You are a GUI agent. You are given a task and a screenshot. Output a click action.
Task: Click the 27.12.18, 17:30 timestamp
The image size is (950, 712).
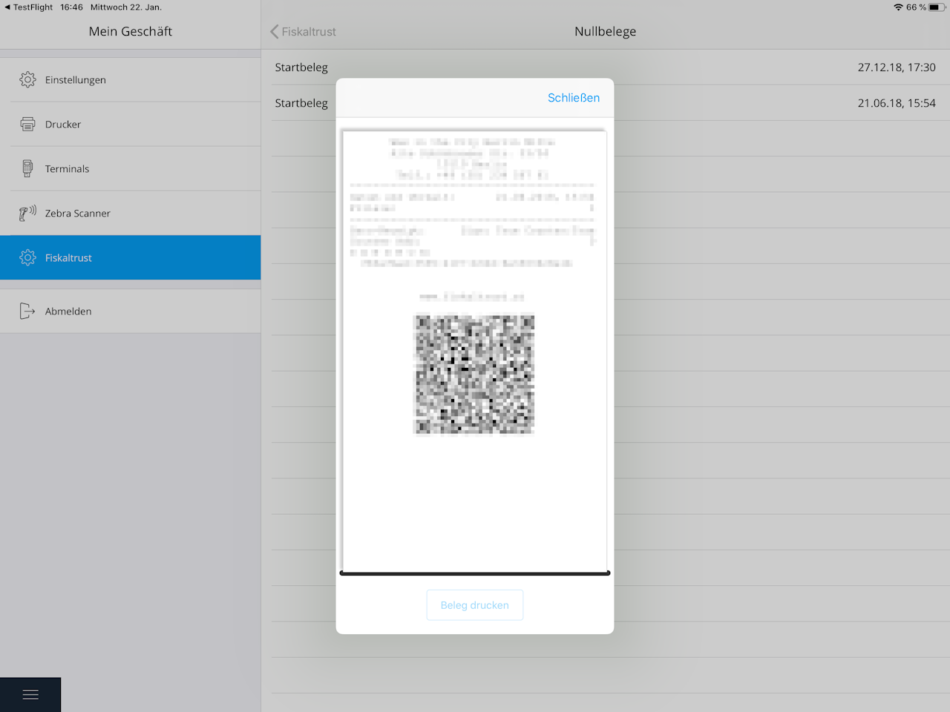point(897,67)
